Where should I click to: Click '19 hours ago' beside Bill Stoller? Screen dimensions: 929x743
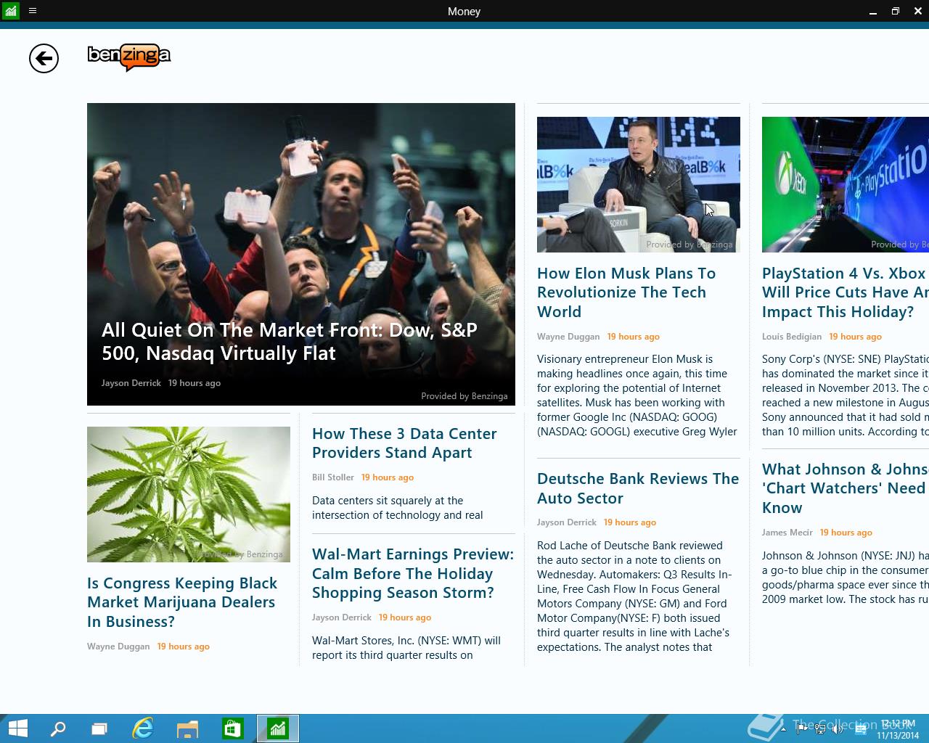(388, 477)
